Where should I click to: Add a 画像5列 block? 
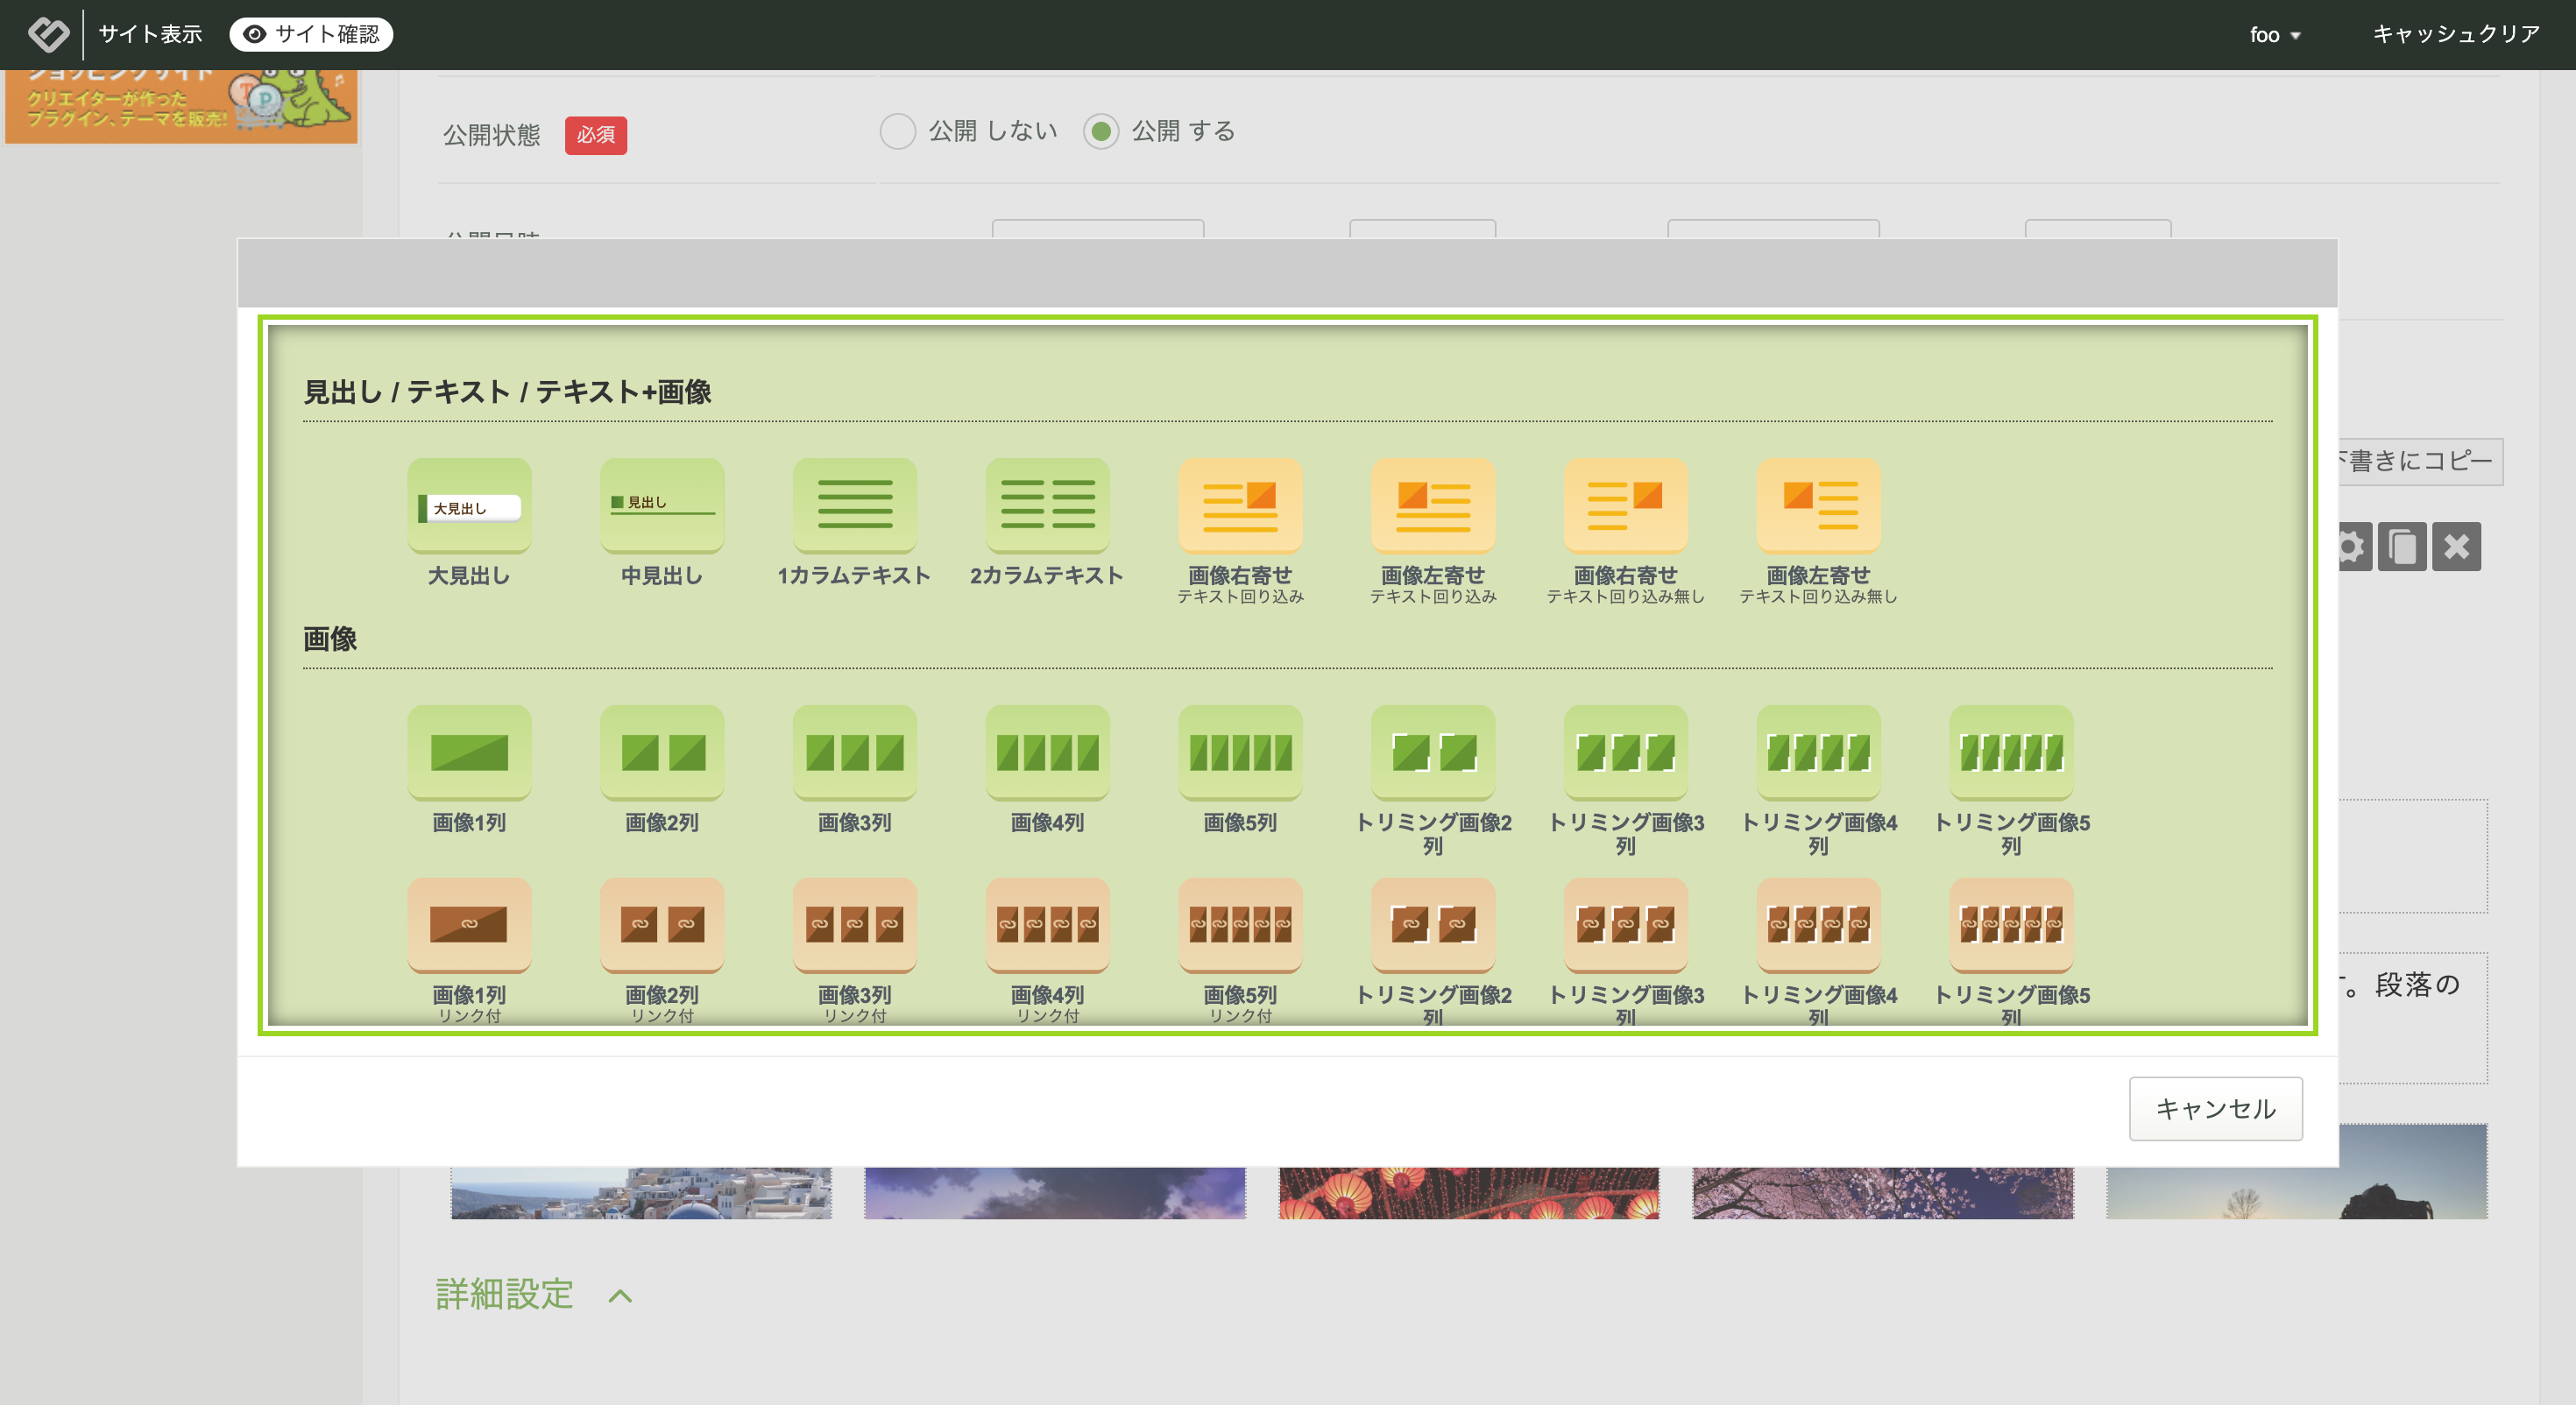point(1240,753)
